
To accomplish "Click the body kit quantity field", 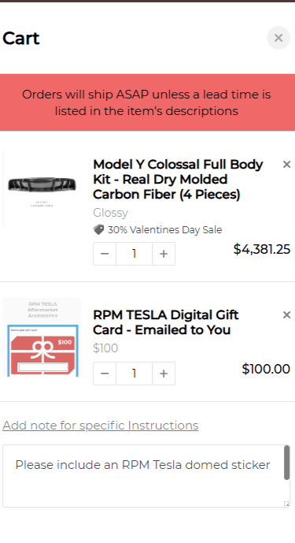I will tap(135, 254).
